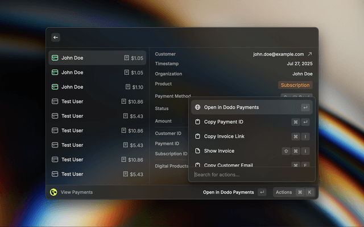This screenshot has height=227, width=364.
Task: Click document icon beside Show Invoice
Action: 197,151
